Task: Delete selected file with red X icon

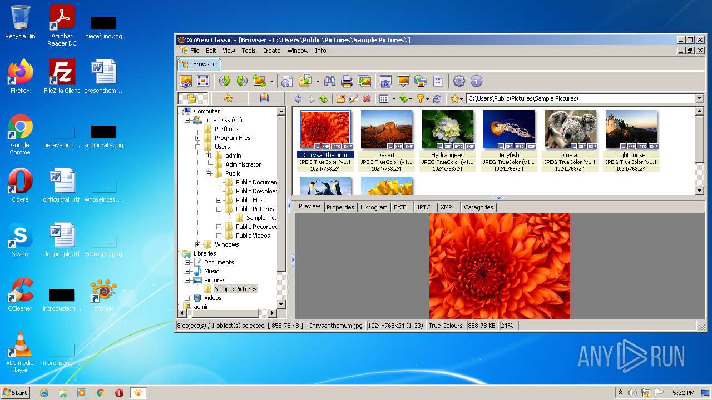Action: click(x=367, y=99)
